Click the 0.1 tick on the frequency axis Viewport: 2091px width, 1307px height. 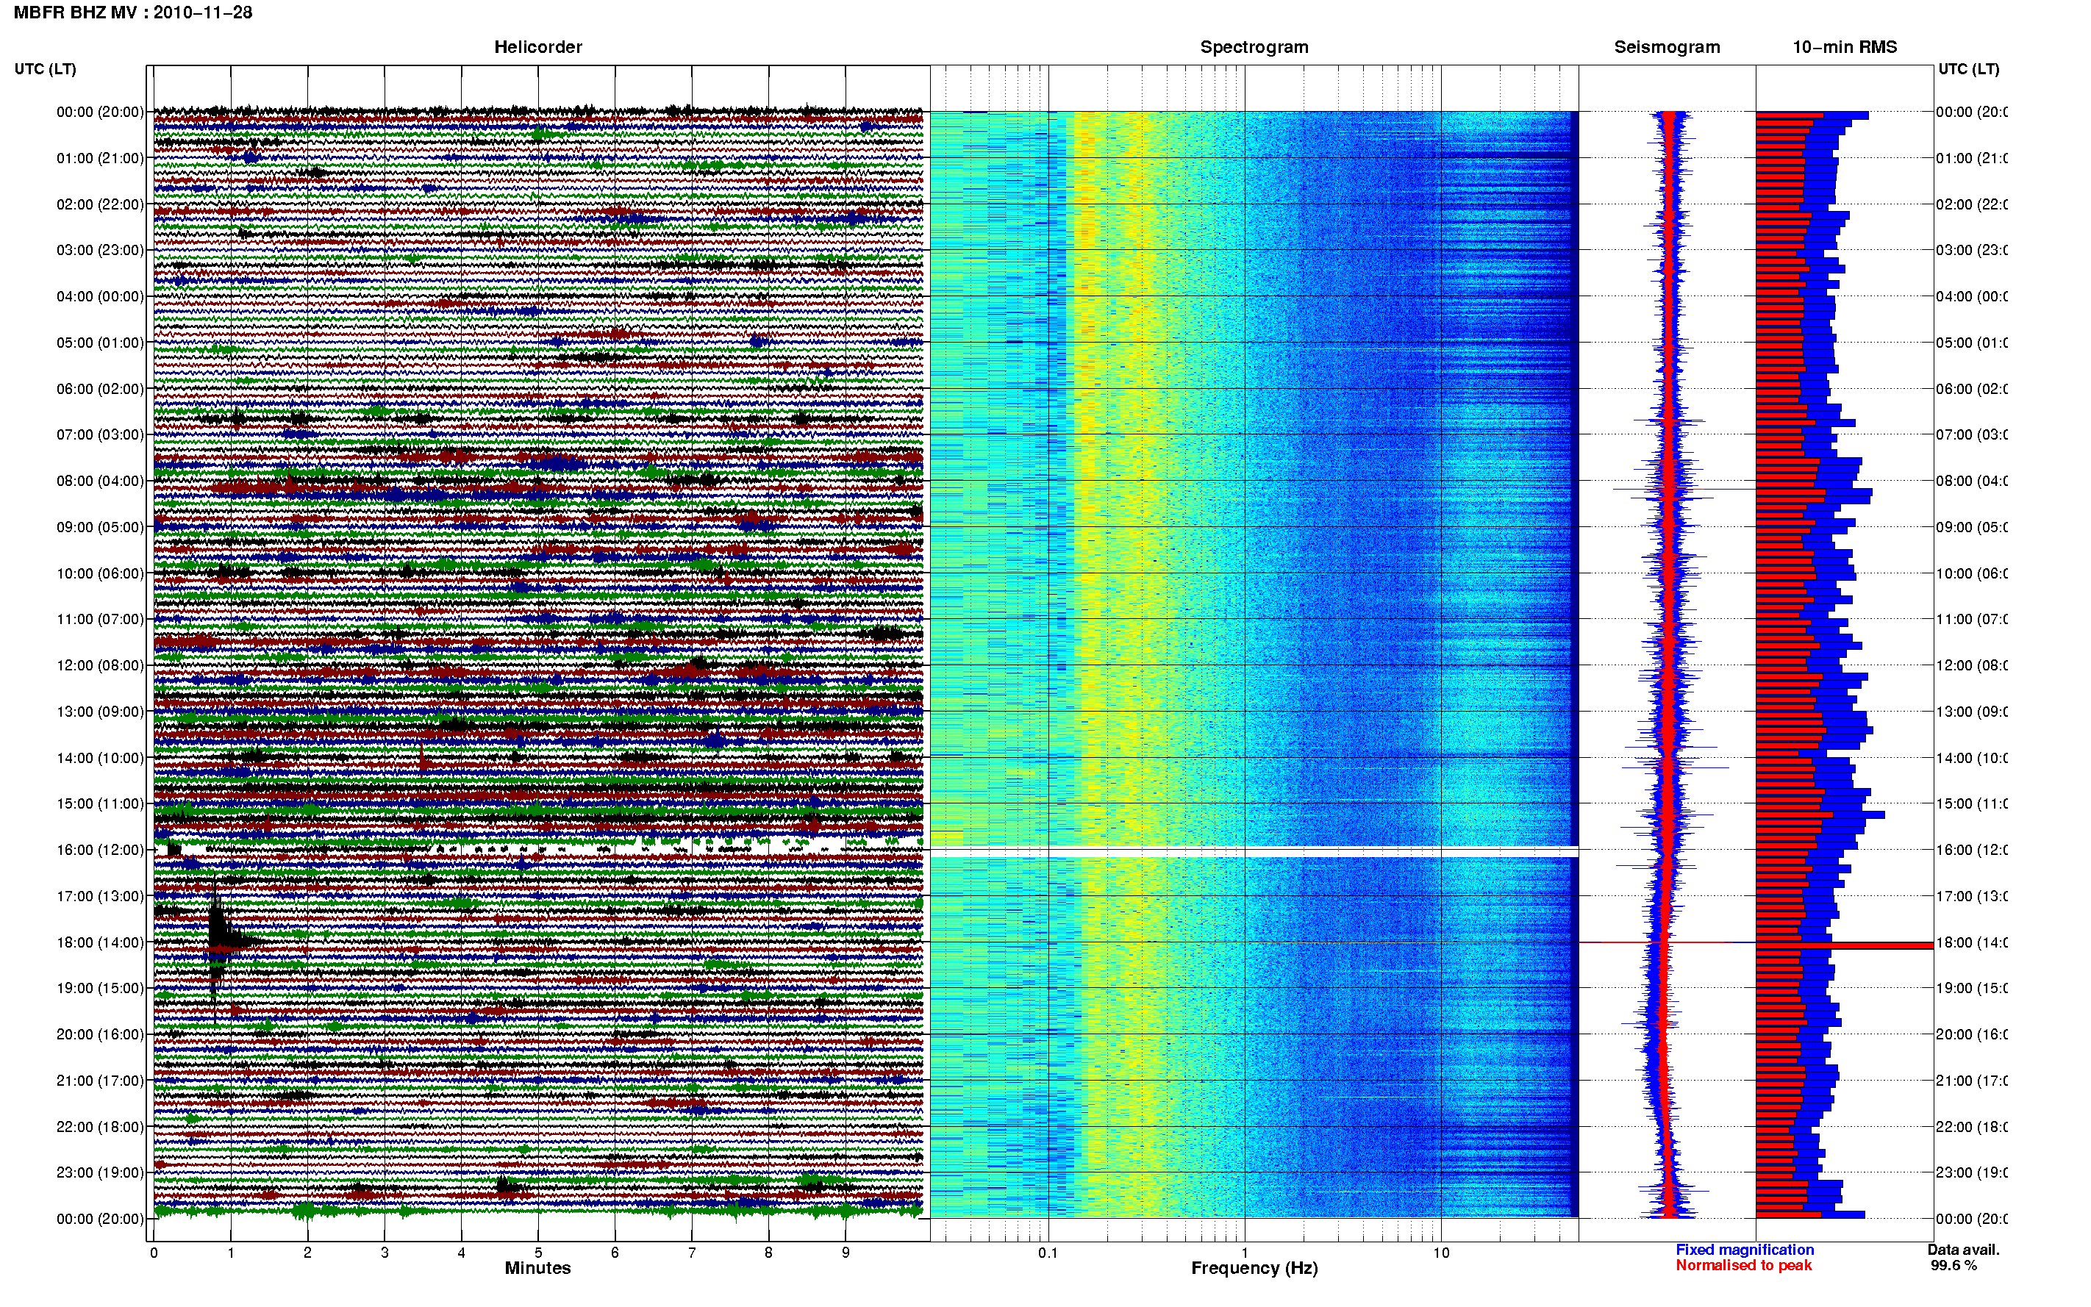pos(1048,1253)
